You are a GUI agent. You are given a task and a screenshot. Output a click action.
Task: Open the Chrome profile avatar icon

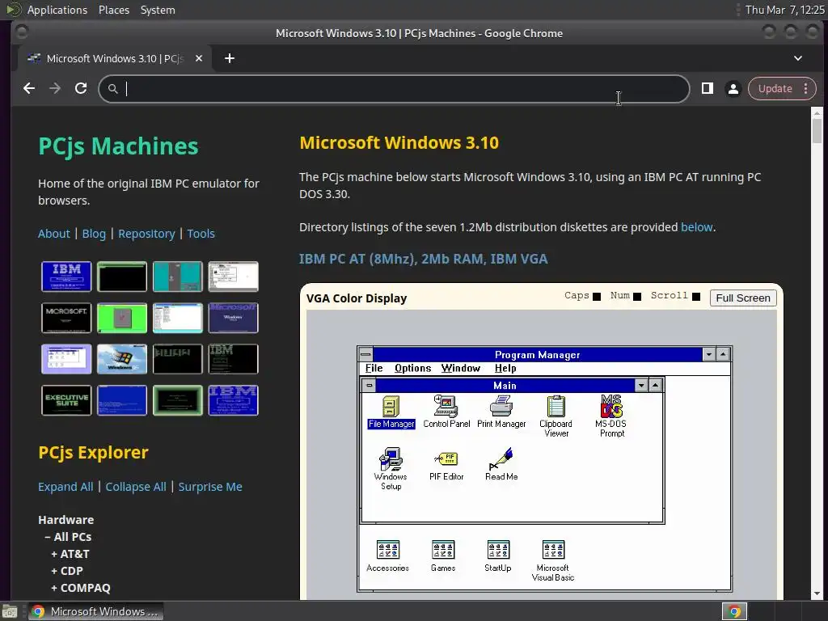click(733, 89)
